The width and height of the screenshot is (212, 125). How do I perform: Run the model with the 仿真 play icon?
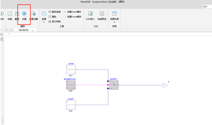(x=24, y=14)
